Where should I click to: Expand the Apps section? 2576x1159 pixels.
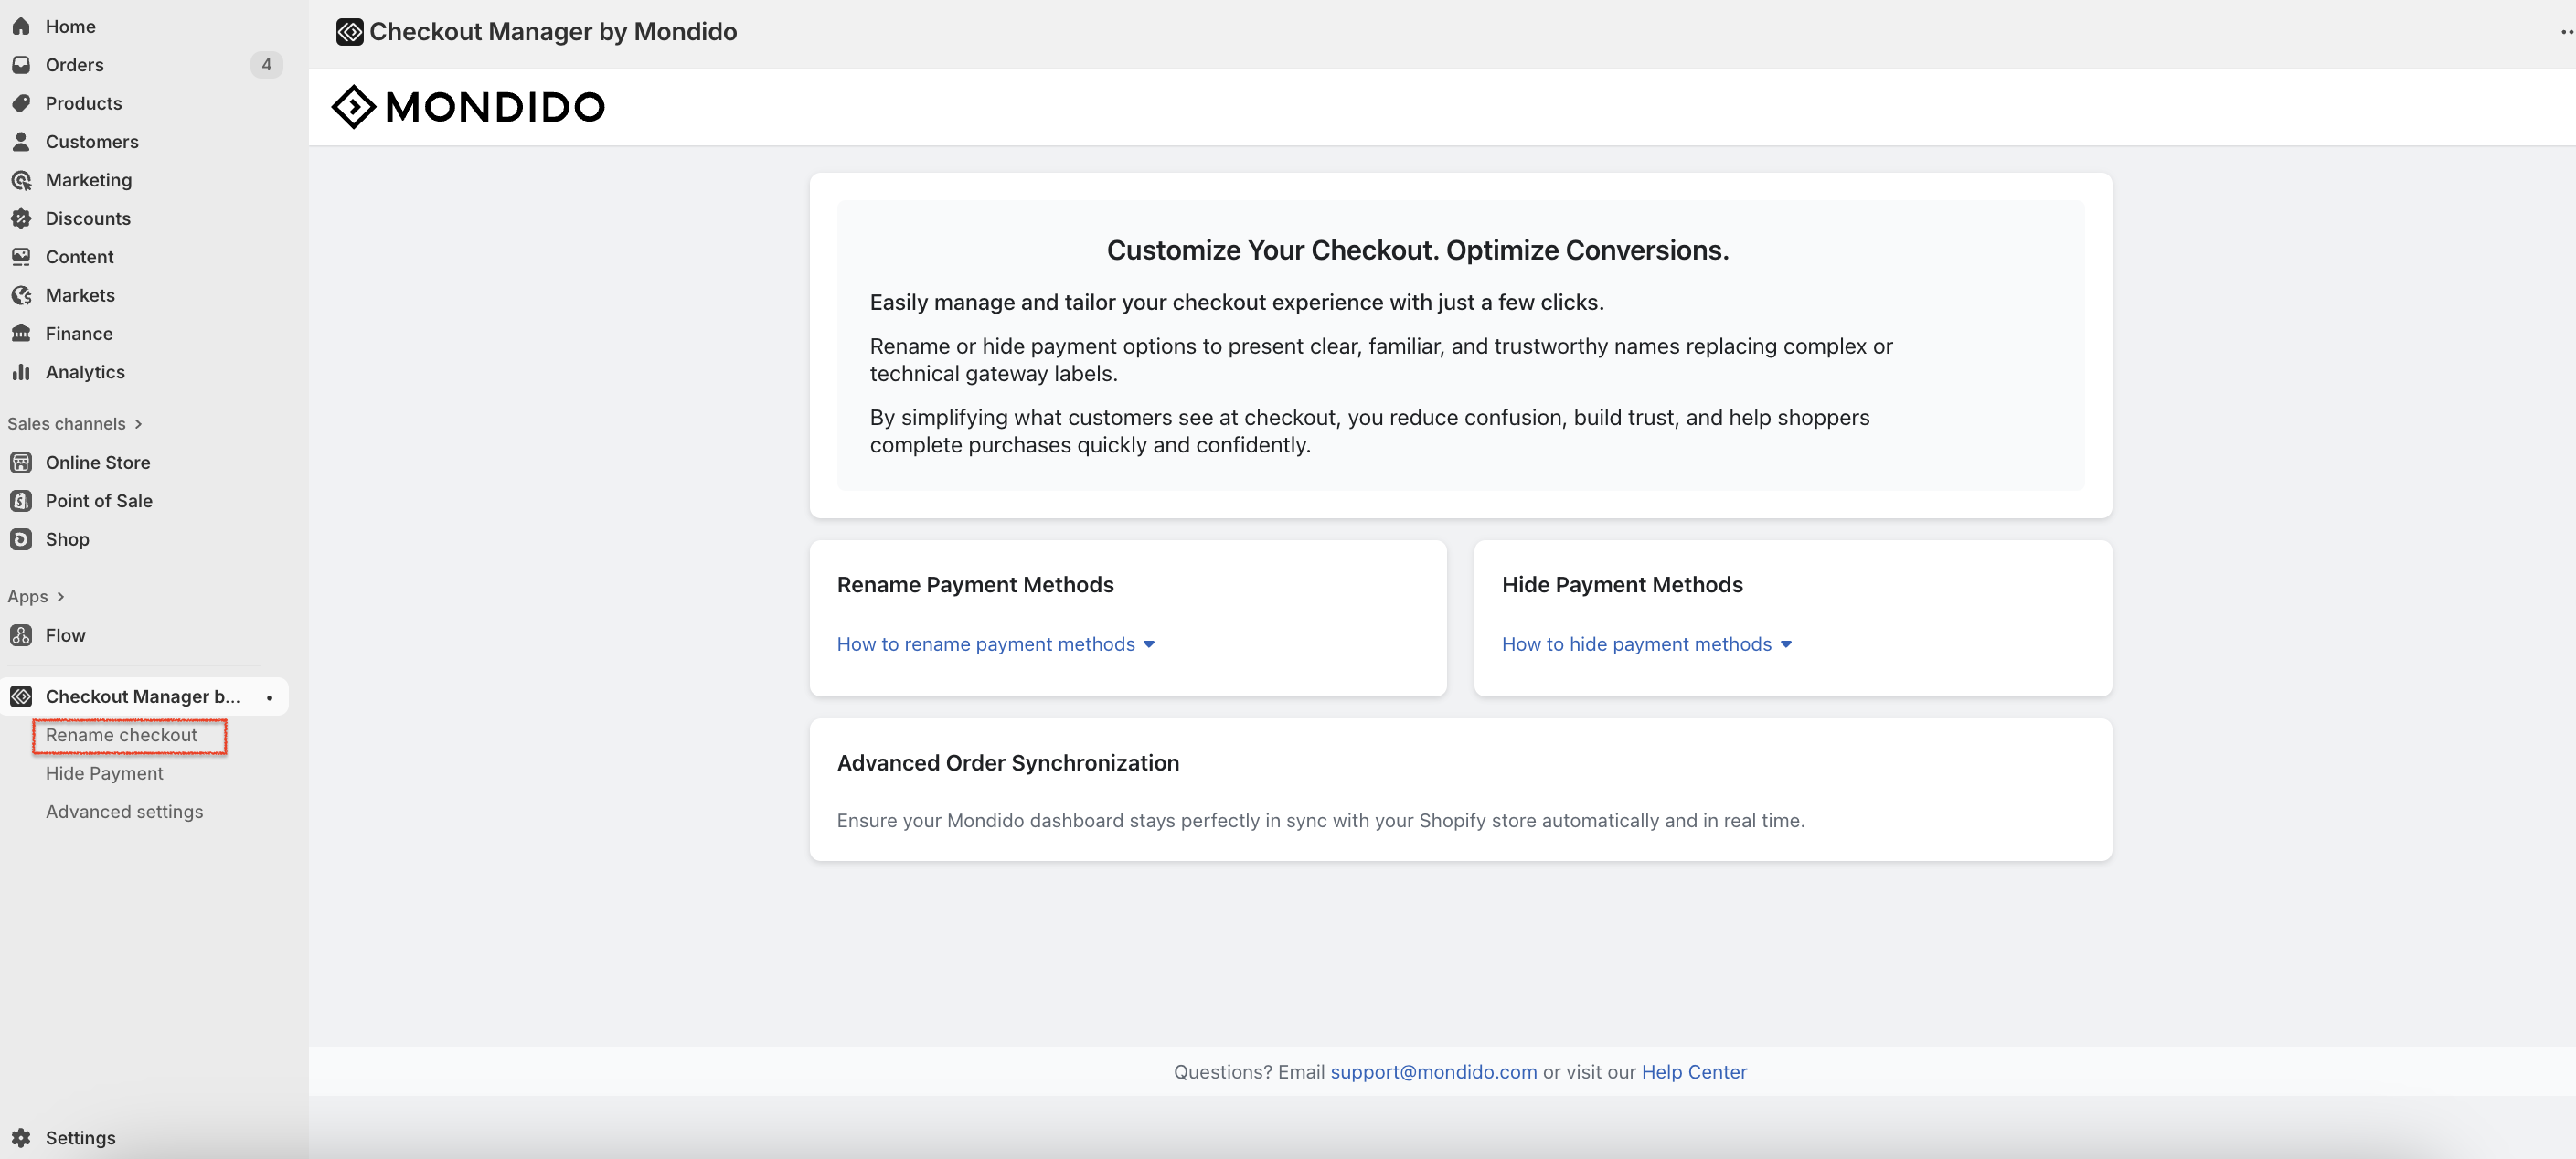coord(36,596)
